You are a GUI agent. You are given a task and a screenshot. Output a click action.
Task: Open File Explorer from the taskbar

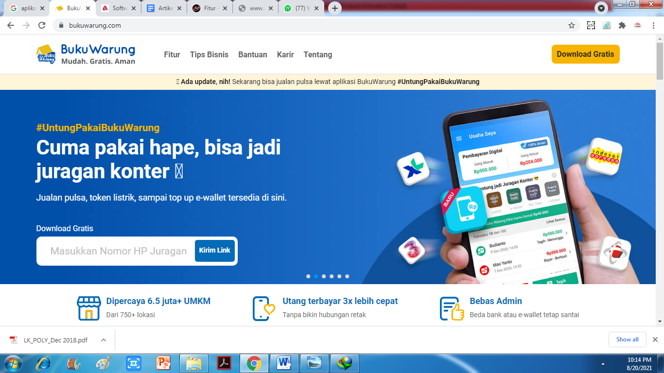click(x=194, y=363)
